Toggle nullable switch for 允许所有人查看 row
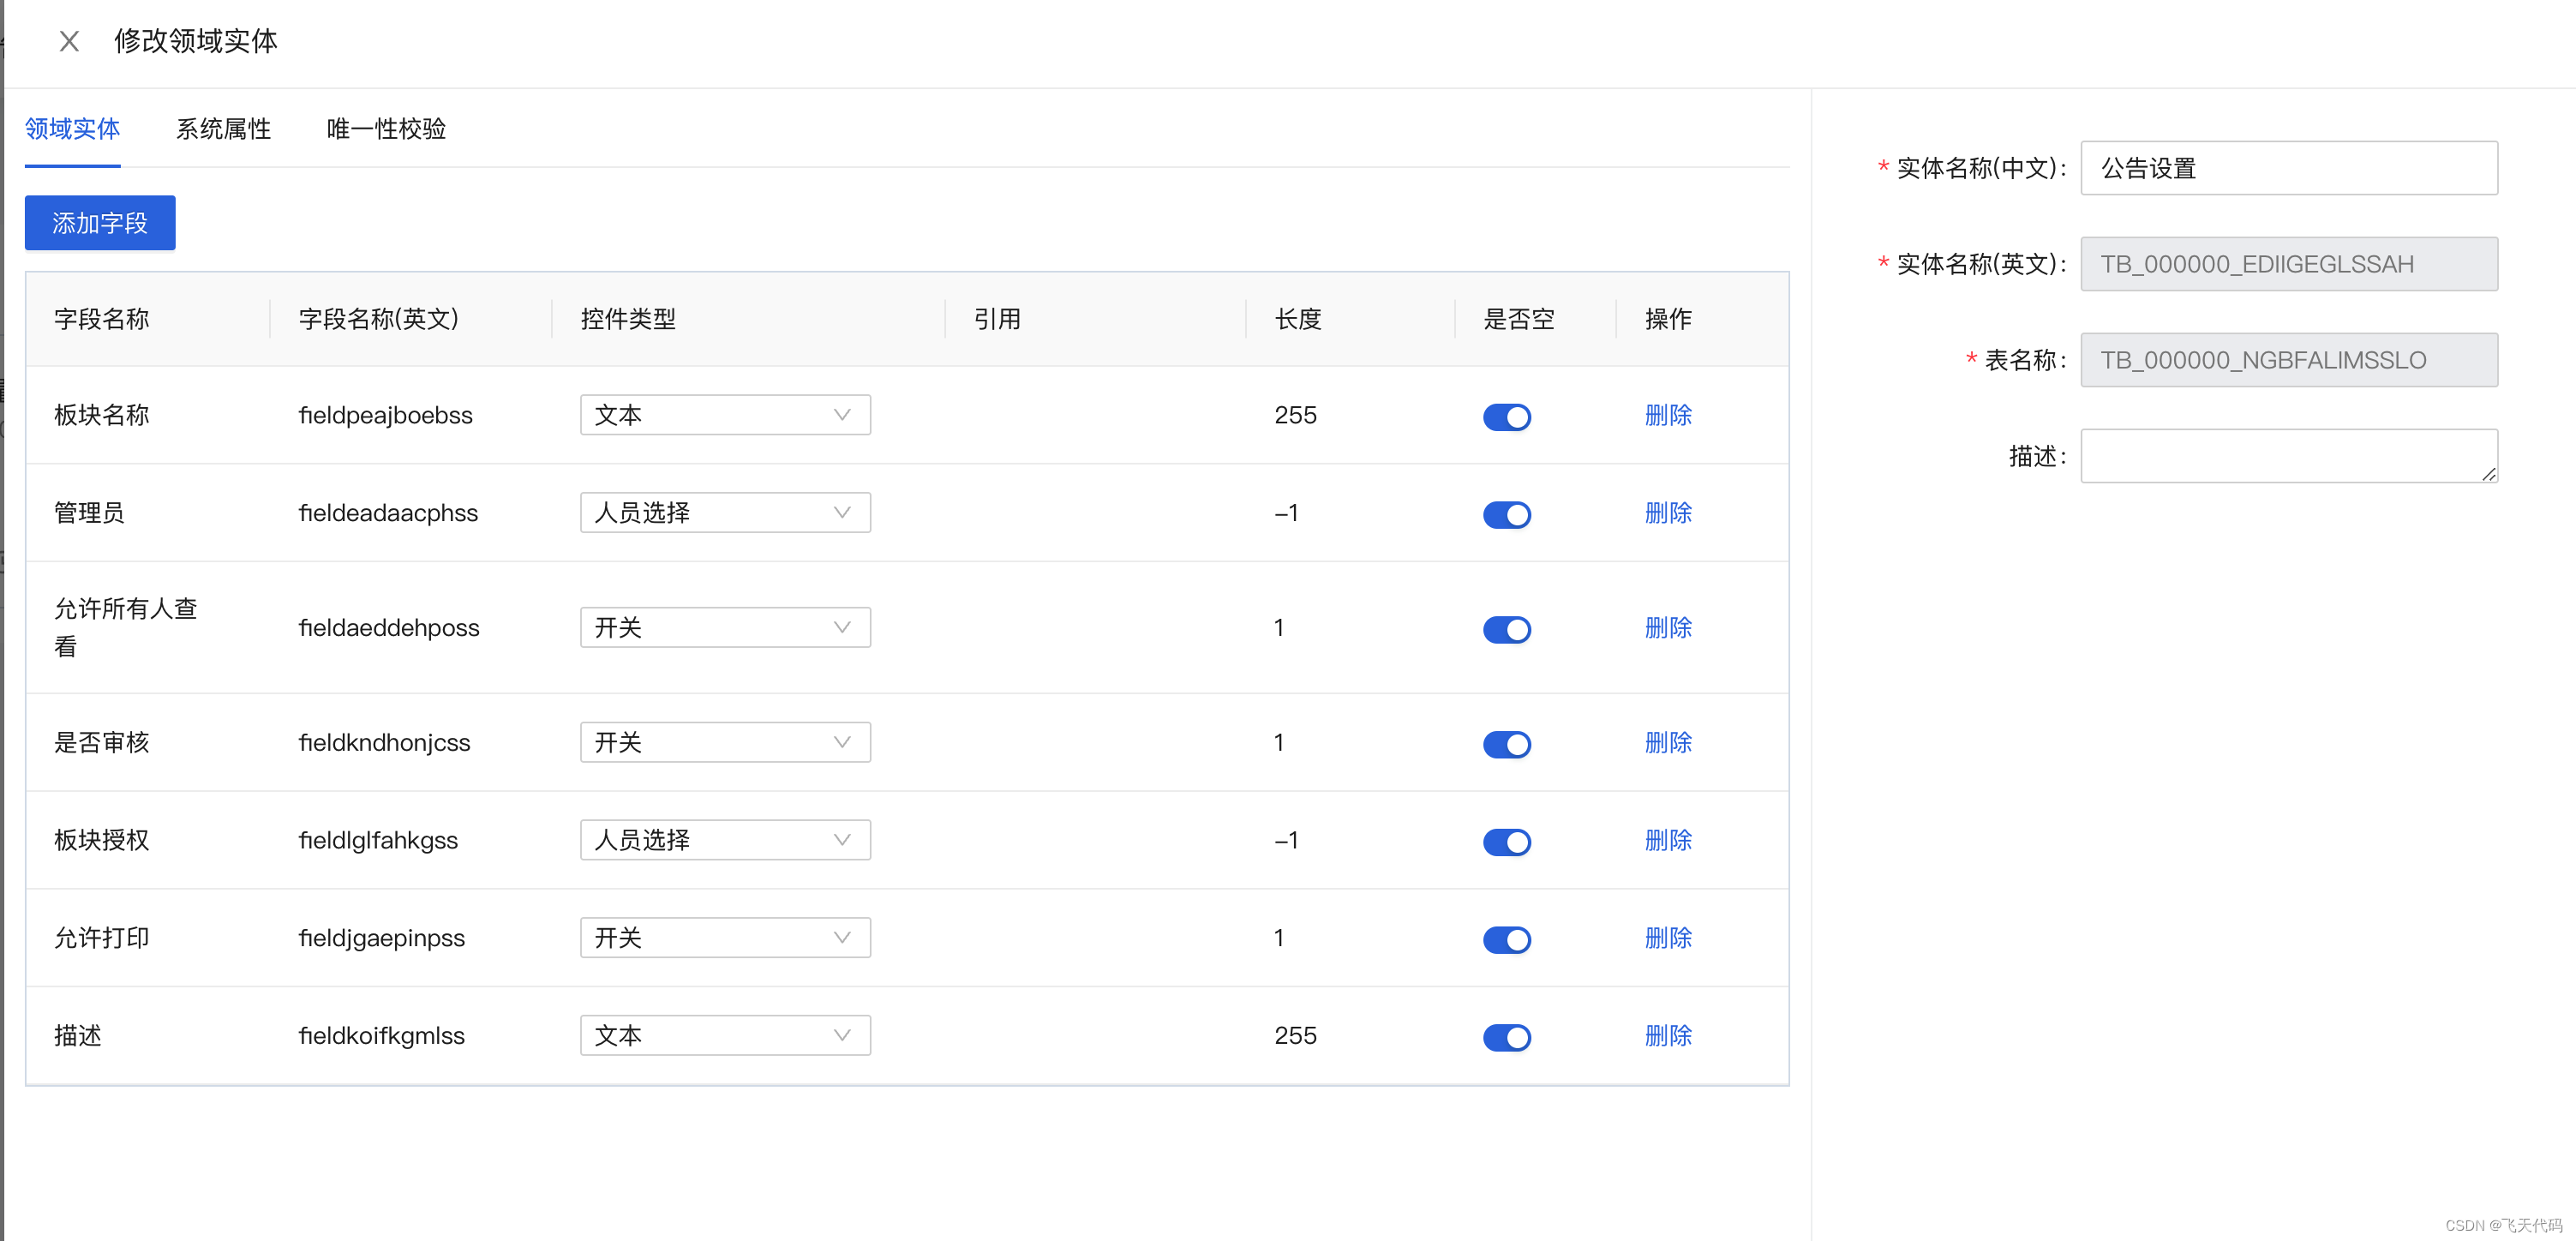This screenshot has height=1241, width=2576. [x=1506, y=629]
